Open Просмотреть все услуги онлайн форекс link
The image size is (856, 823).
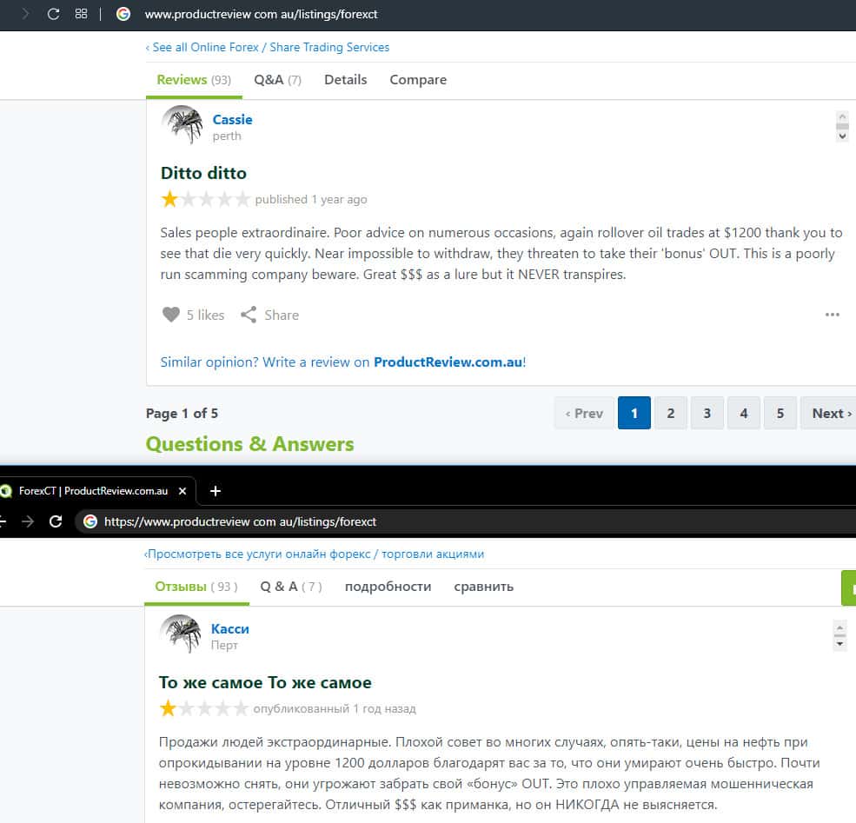(x=314, y=554)
